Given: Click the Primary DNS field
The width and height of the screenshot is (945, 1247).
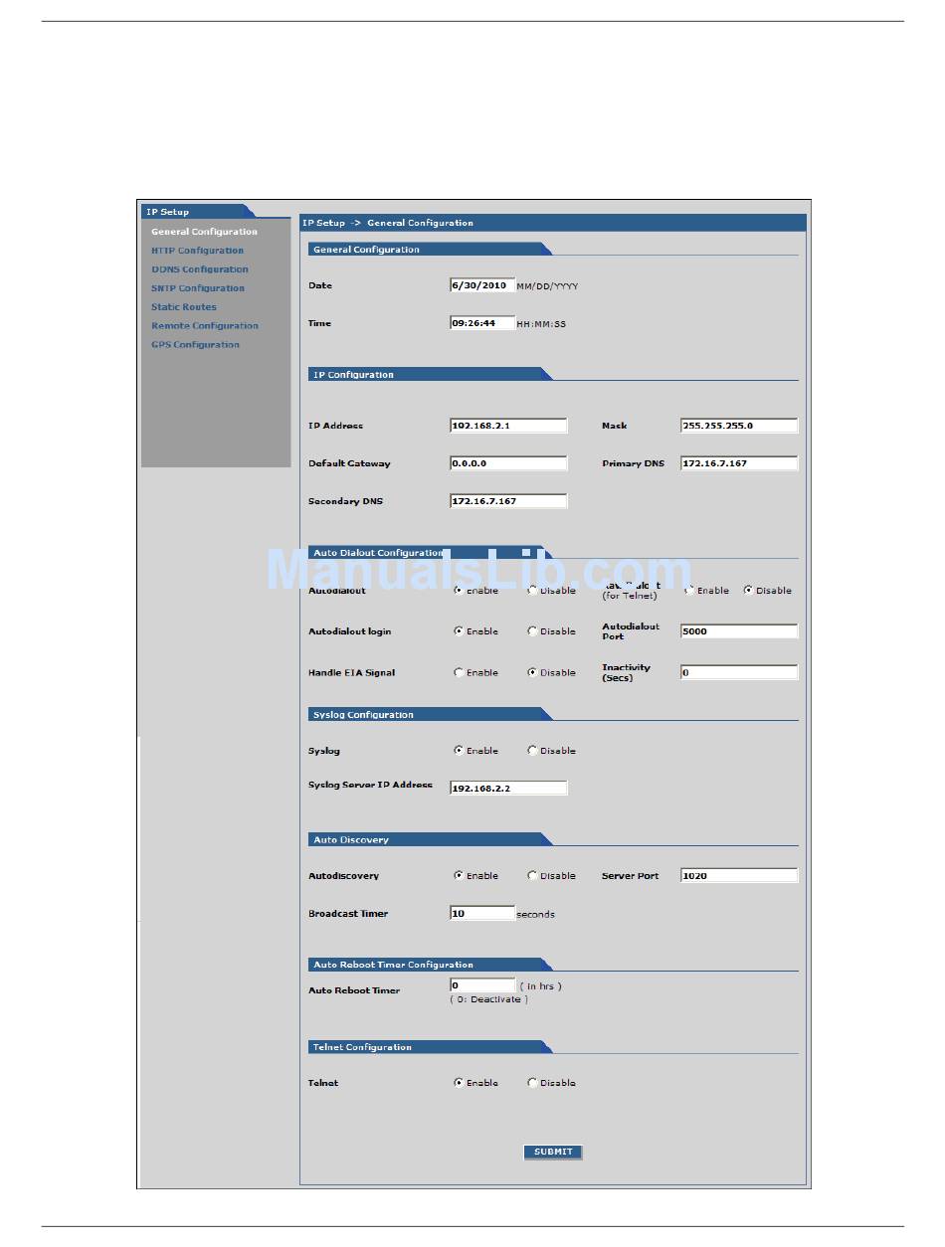Looking at the screenshot, I should (x=739, y=463).
